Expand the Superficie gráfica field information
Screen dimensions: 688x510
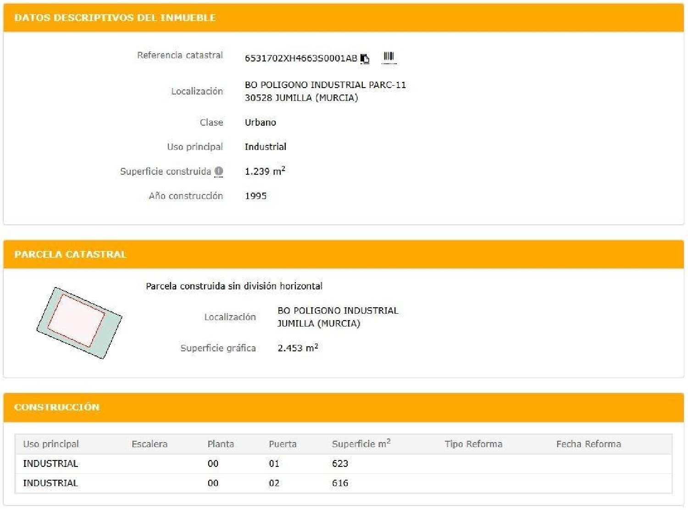tap(218, 348)
